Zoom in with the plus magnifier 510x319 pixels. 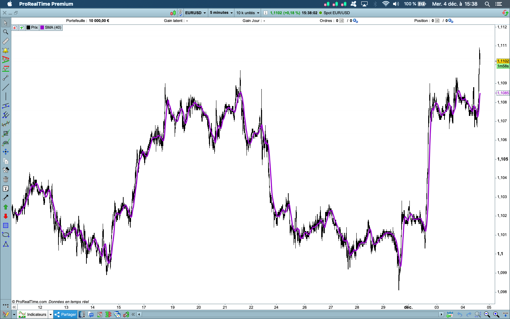(496, 314)
